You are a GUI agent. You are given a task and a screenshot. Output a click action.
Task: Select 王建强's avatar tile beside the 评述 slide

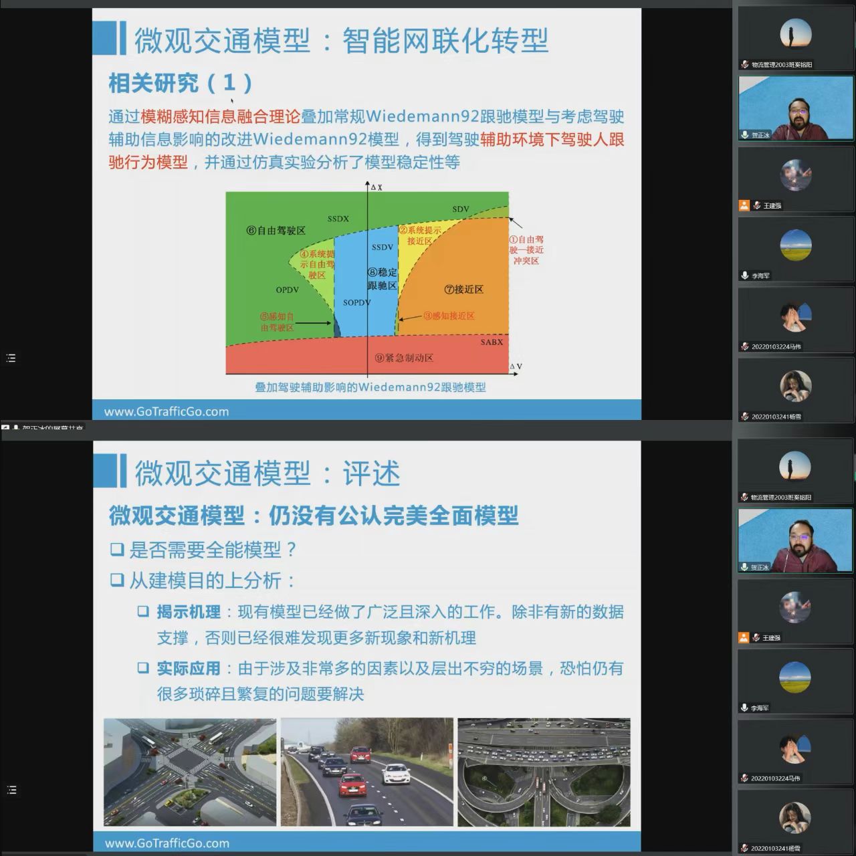click(796, 609)
